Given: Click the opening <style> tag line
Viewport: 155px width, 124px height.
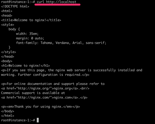Looking at the screenshot, I should point(8,25).
